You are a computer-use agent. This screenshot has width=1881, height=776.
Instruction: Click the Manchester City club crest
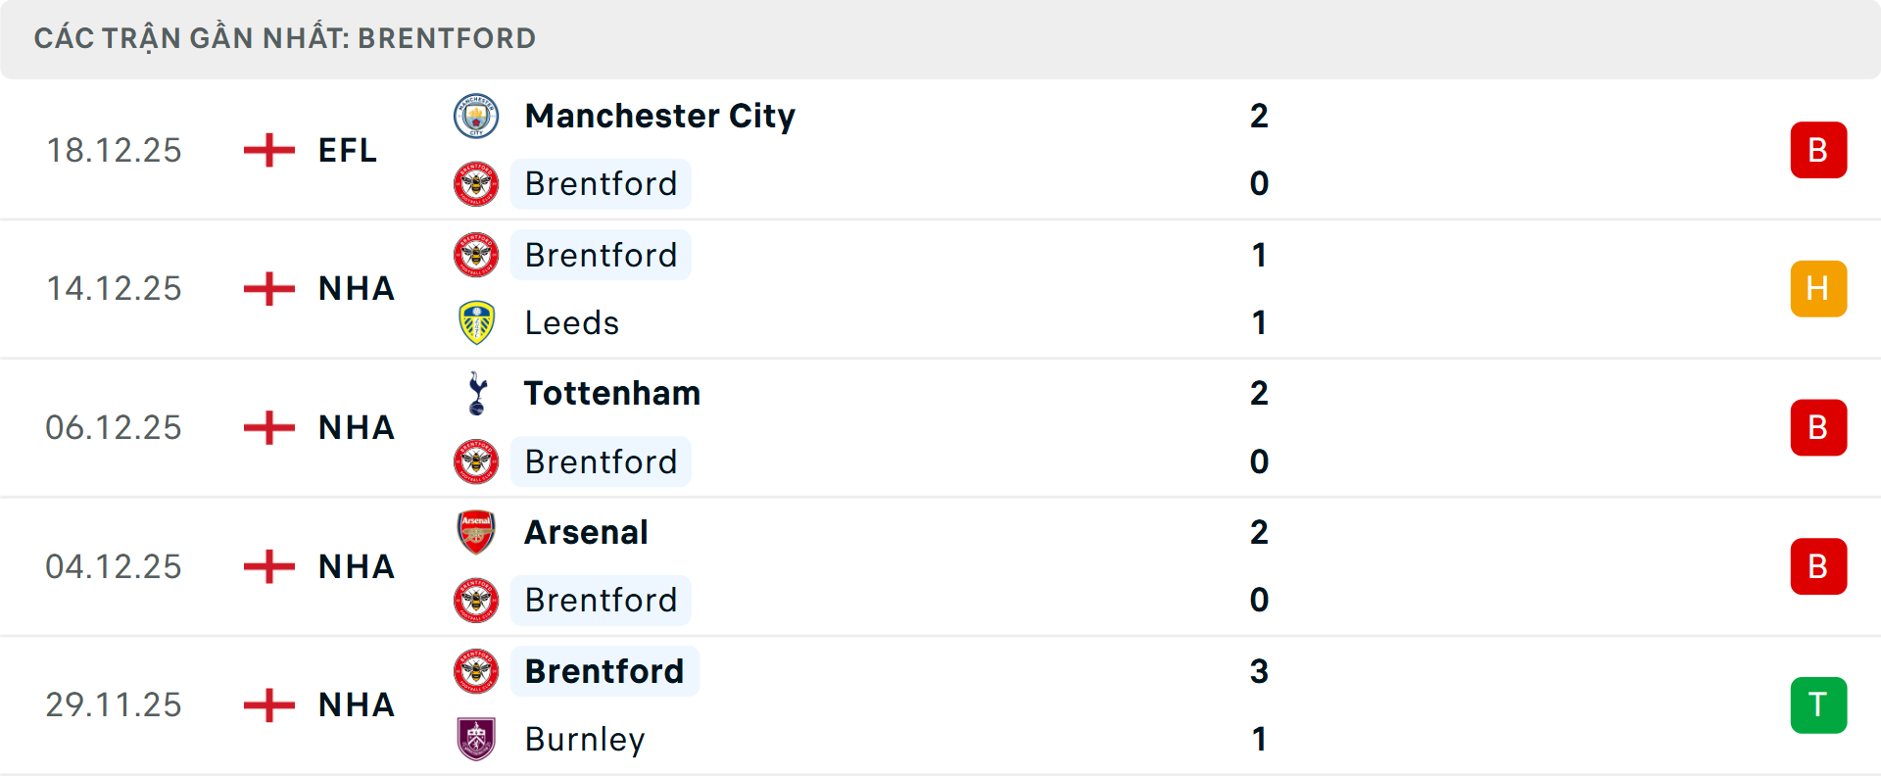pos(477,115)
